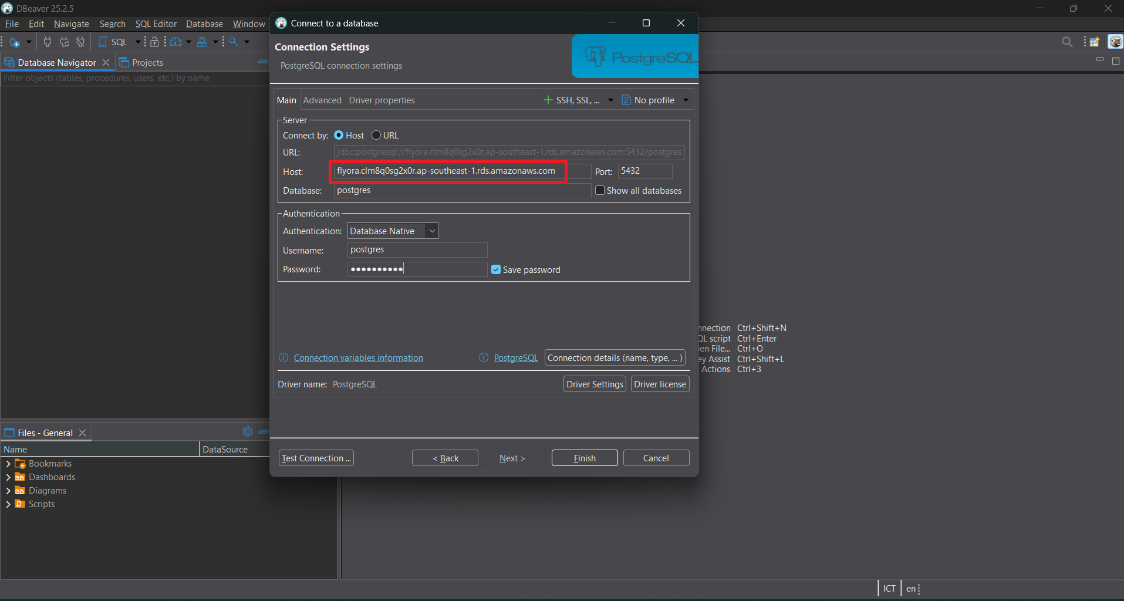Click the Files panel gear settings icon
This screenshot has width=1124, height=601.
click(x=247, y=432)
